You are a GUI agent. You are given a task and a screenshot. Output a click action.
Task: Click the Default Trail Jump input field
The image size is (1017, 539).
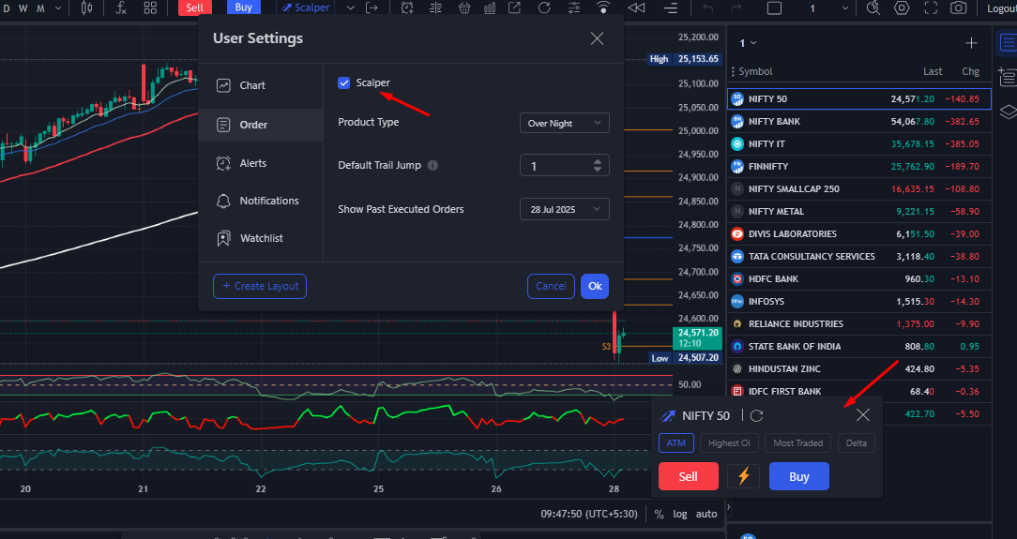point(555,166)
